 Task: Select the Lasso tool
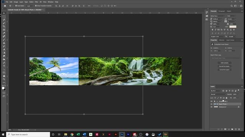click(x=4, y=20)
